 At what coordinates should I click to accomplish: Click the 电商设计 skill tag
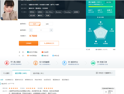tap(40, 12)
